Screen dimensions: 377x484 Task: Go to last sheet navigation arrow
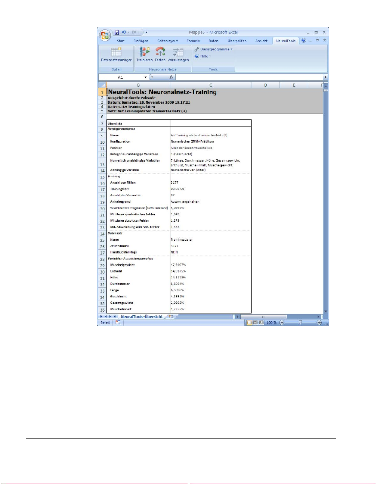115,316
